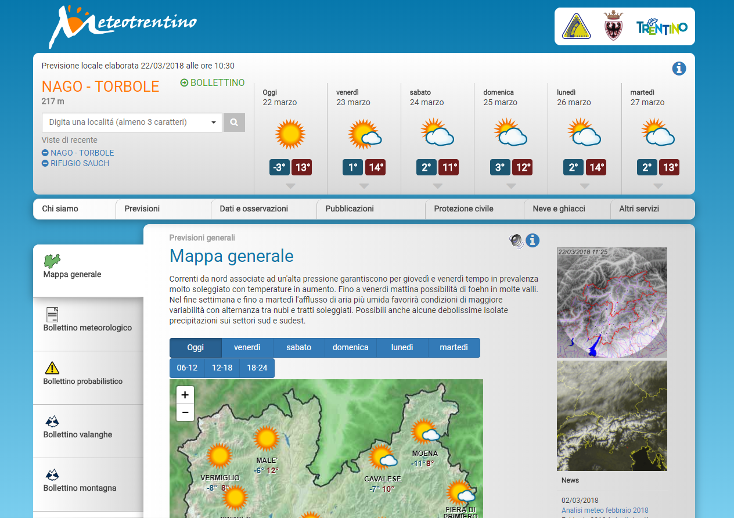Click the mountain icon for Bollettino montagna
734x518 pixels.
pyautogui.click(x=52, y=474)
